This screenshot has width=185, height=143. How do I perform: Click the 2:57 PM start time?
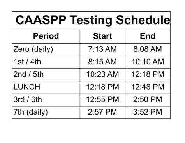tap(102, 112)
